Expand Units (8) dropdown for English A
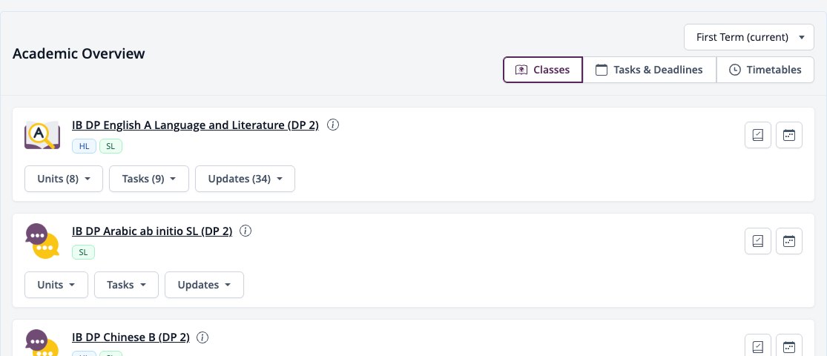This screenshot has width=827, height=356. (64, 179)
